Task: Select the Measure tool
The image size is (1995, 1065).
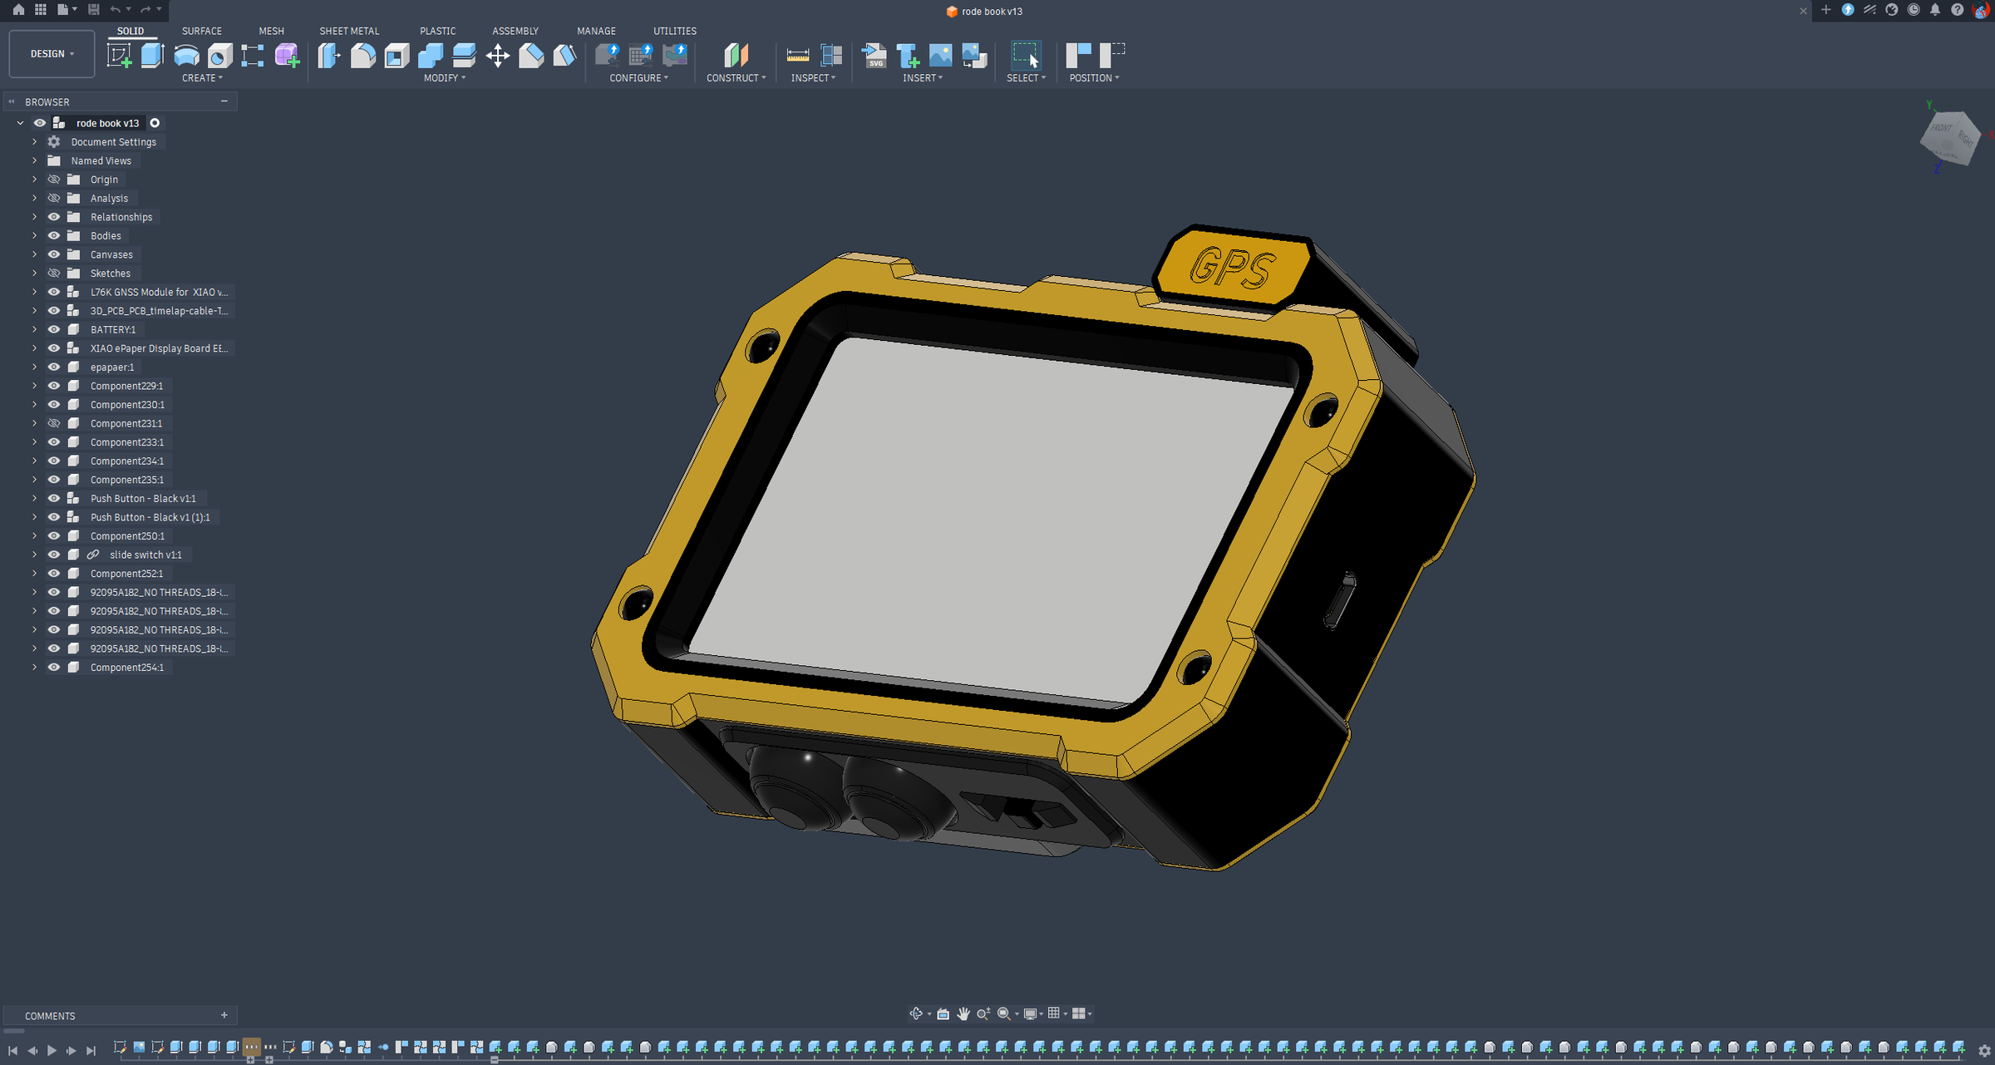Action: click(798, 56)
